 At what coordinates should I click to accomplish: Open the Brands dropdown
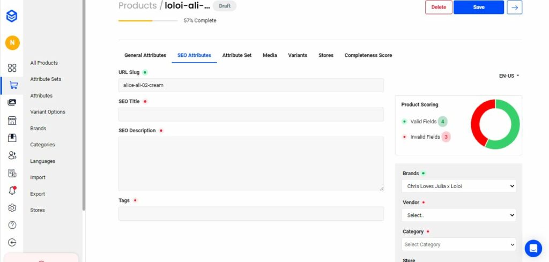coord(458,186)
